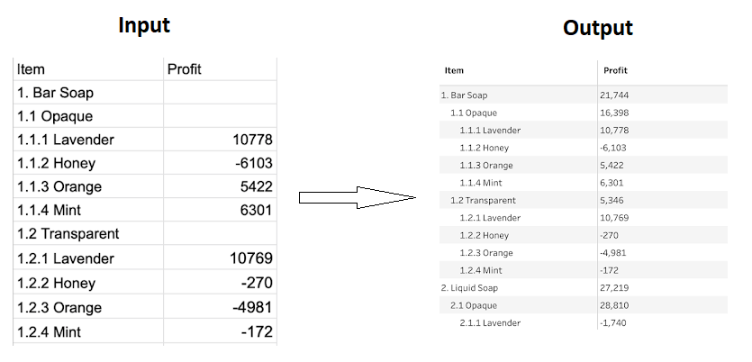Select "1.1 Opaque" row in Output table

point(474,113)
